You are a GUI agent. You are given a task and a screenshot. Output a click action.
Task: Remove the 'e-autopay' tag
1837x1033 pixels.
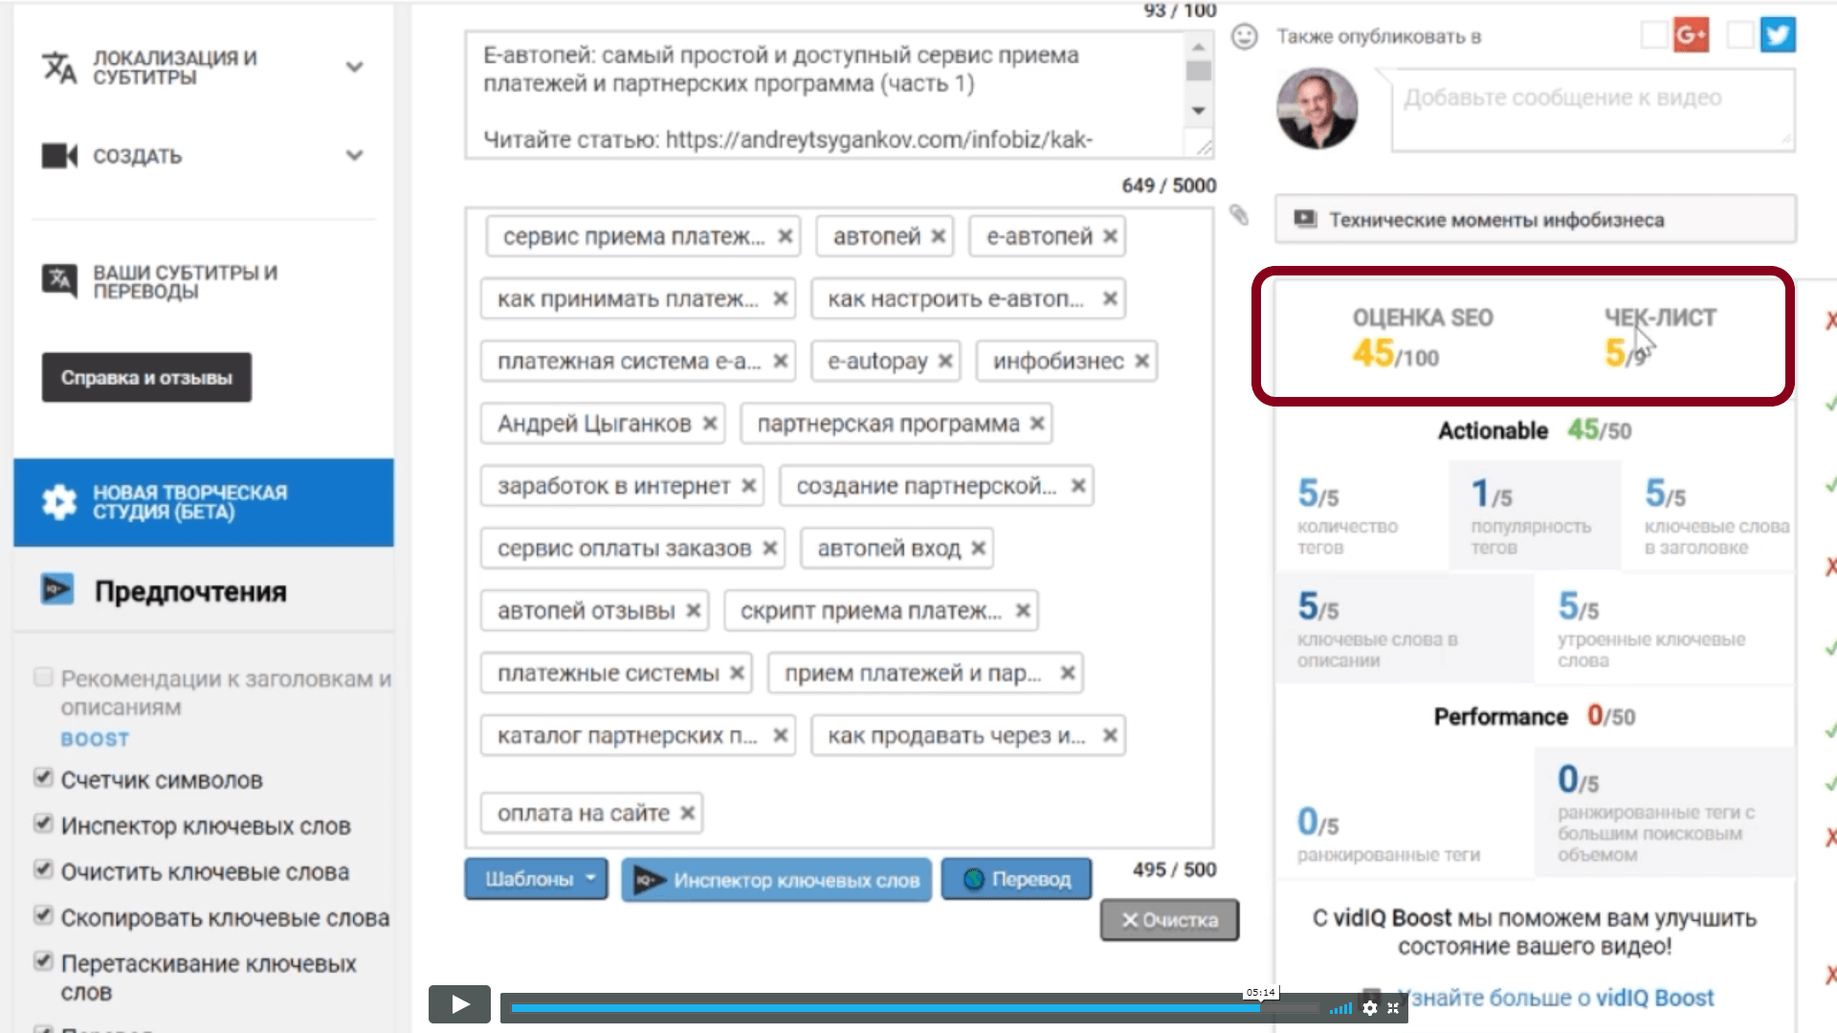[945, 361]
